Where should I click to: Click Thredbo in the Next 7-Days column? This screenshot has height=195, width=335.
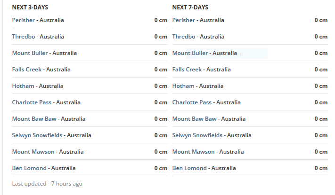[185, 37]
